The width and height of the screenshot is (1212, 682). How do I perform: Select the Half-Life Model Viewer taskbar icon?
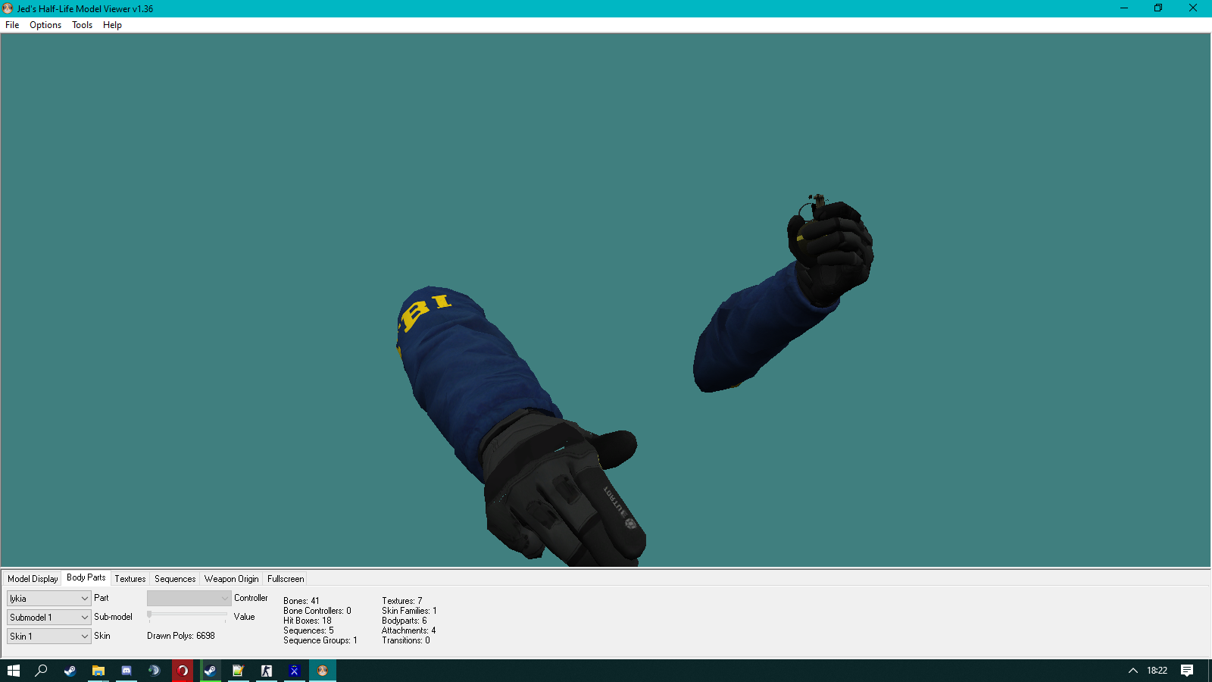323,671
